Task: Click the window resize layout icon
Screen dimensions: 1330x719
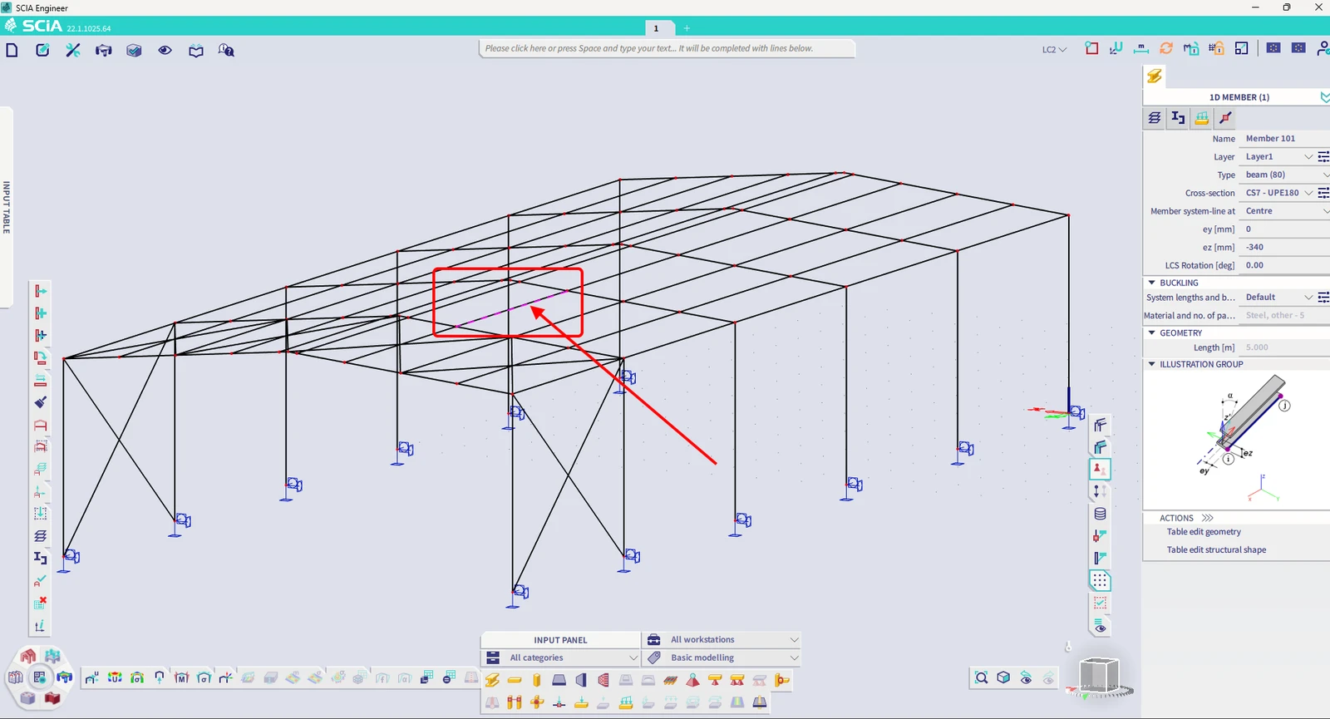Action: [1241, 48]
